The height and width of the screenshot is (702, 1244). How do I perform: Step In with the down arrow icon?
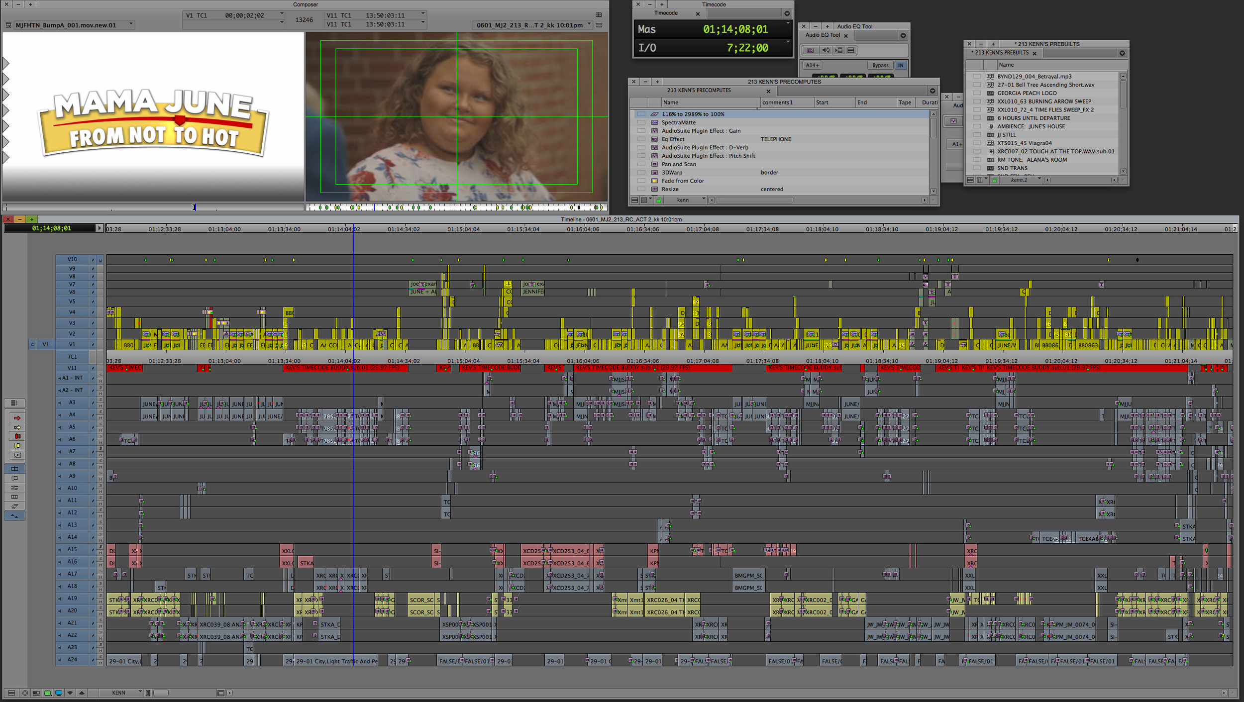[70, 693]
